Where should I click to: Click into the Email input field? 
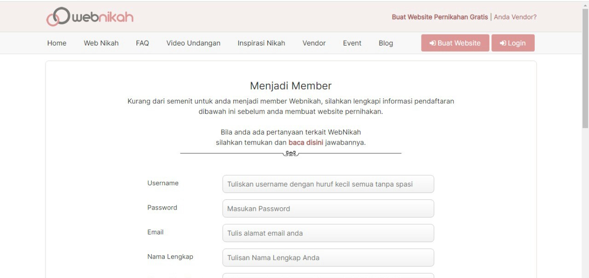[328, 233]
